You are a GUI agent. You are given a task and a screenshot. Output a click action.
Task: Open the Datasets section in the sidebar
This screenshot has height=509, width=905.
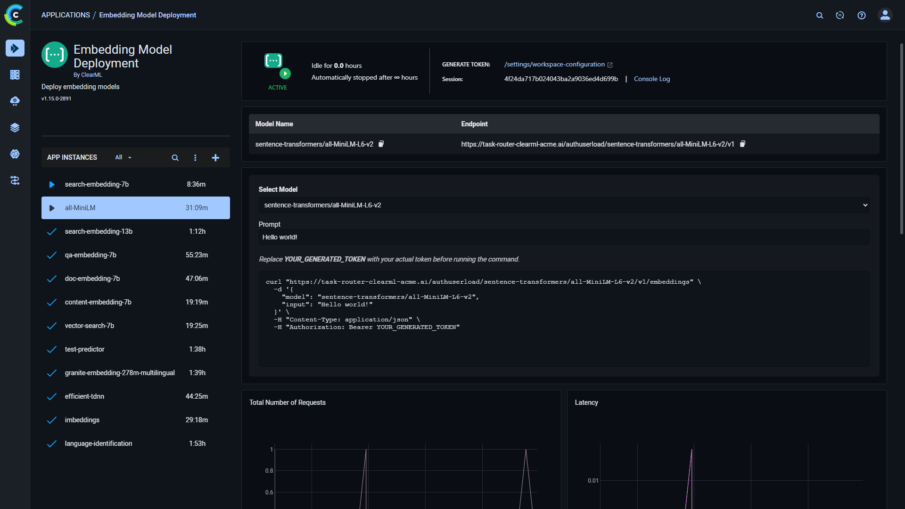click(x=15, y=127)
